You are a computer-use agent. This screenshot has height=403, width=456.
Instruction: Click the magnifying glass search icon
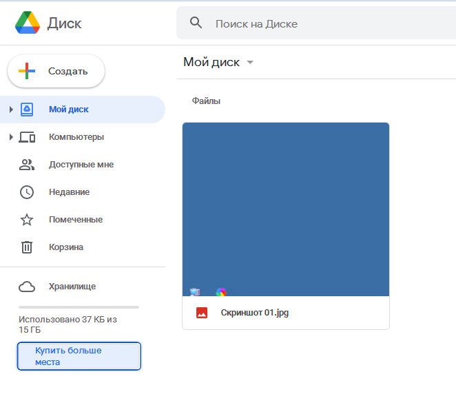(x=196, y=23)
